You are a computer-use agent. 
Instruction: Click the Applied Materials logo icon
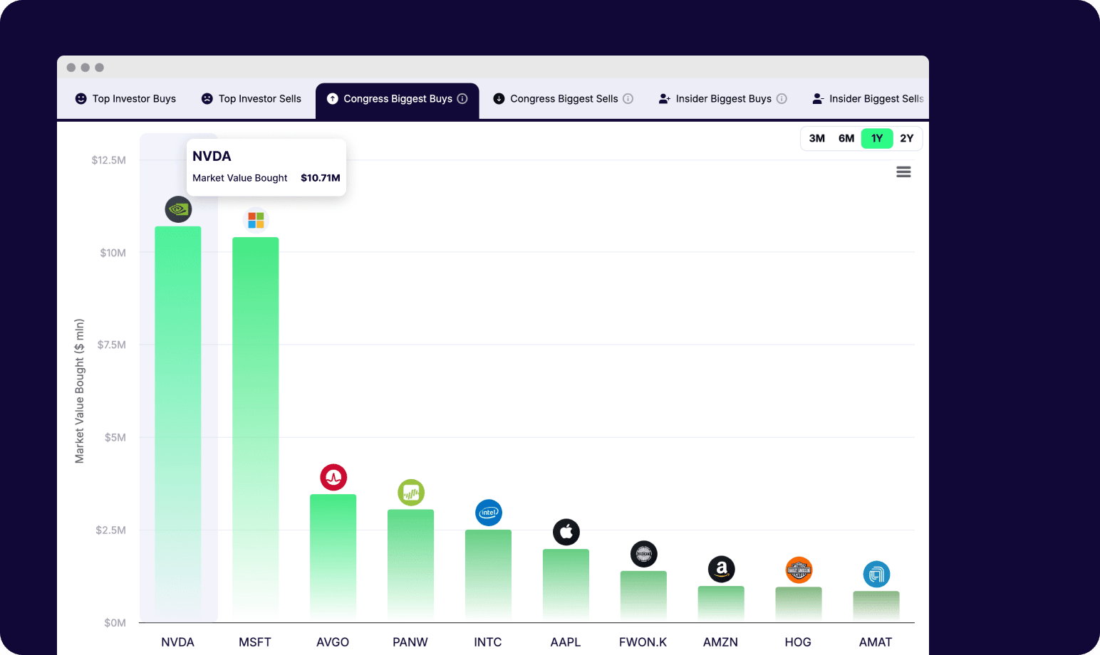(x=876, y=575)
